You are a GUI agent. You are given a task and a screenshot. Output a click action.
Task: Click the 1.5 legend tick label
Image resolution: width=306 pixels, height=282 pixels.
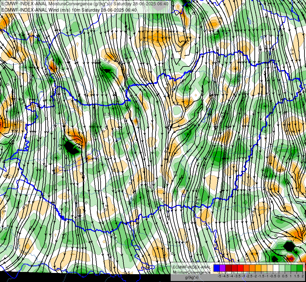coord(297,276)
